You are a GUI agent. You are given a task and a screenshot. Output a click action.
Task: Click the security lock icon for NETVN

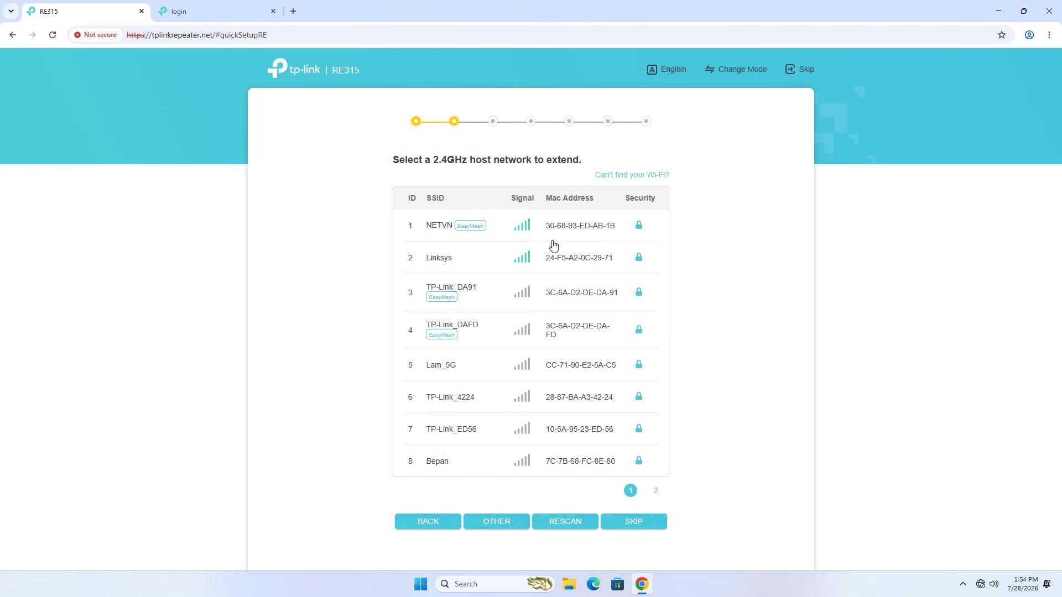pyautogui.click(x=639, y=225)
